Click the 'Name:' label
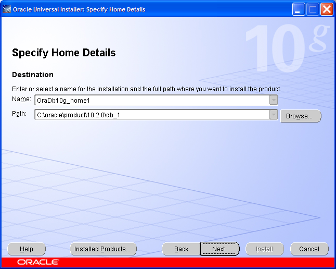 (21, 99)
